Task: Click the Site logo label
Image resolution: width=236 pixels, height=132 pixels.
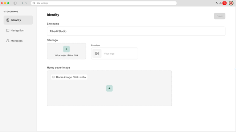Action: pos(52,40)
